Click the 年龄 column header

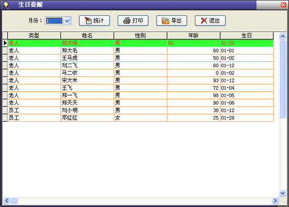[193, 35]
